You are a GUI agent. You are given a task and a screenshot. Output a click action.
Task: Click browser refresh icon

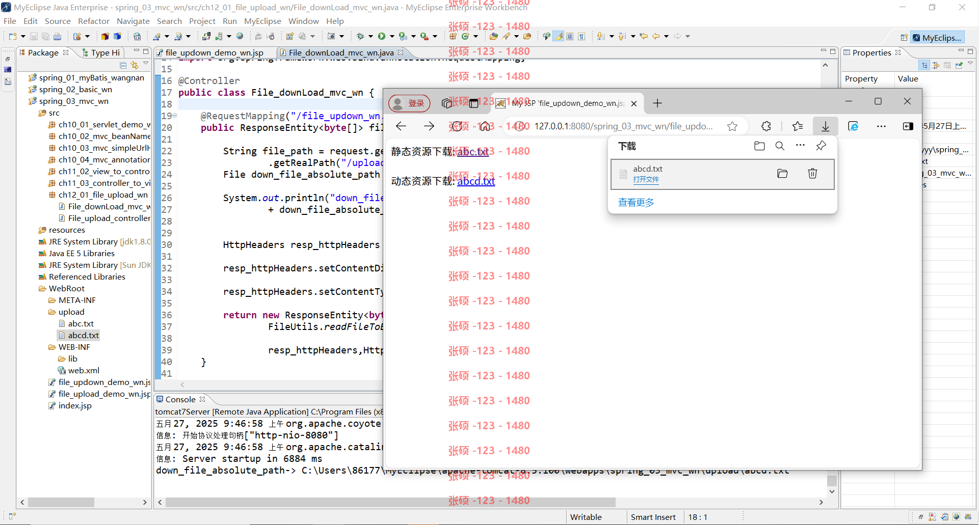tap(457, 126)
